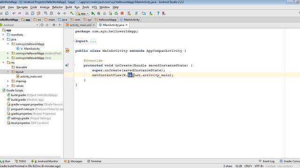The height and width of the screenshot is (168, 300).
Task: Expand the test package arrow
Action: 8,58
